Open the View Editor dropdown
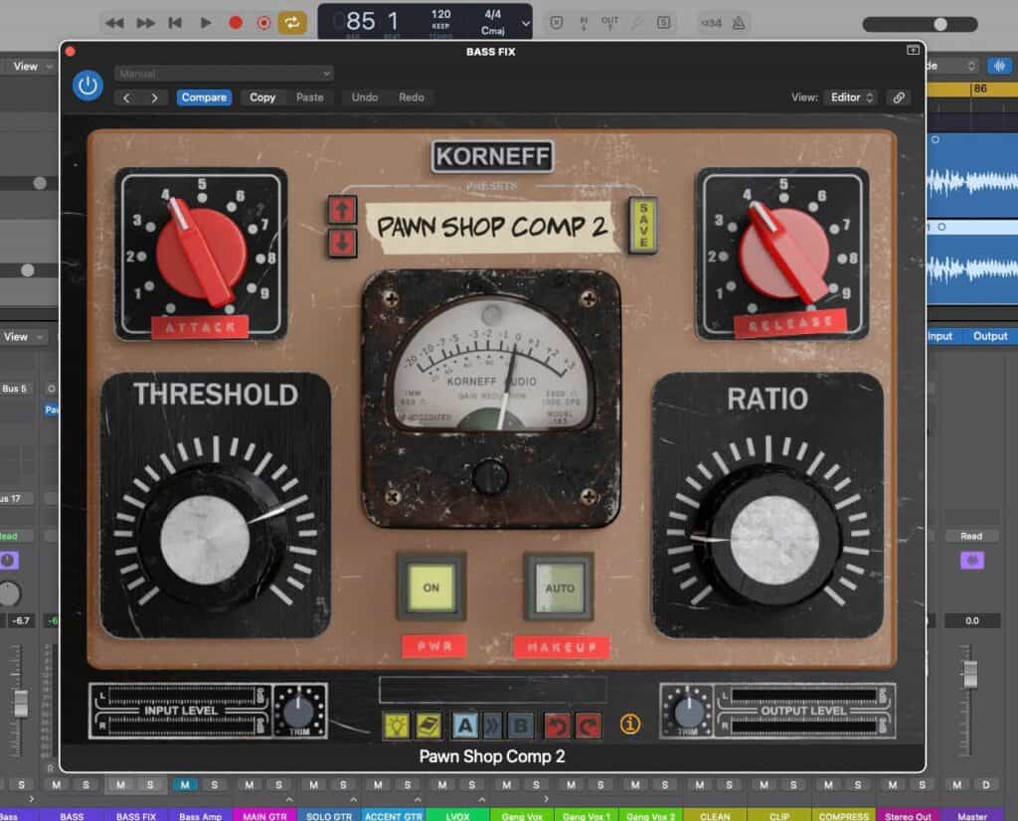Screen dimensions: 1018x821 (852, 97)
